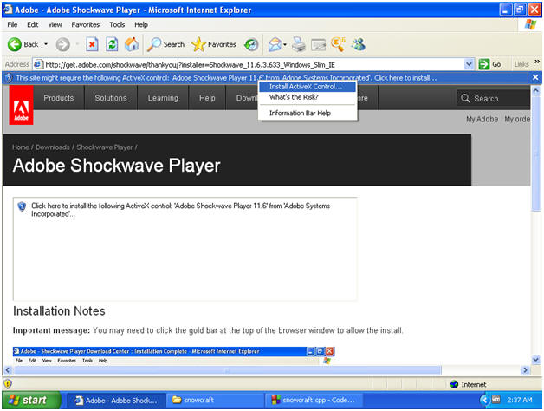Open Favorites star in toolbar
This screenshot has width=544, height=411.
(x=214, y=44)
